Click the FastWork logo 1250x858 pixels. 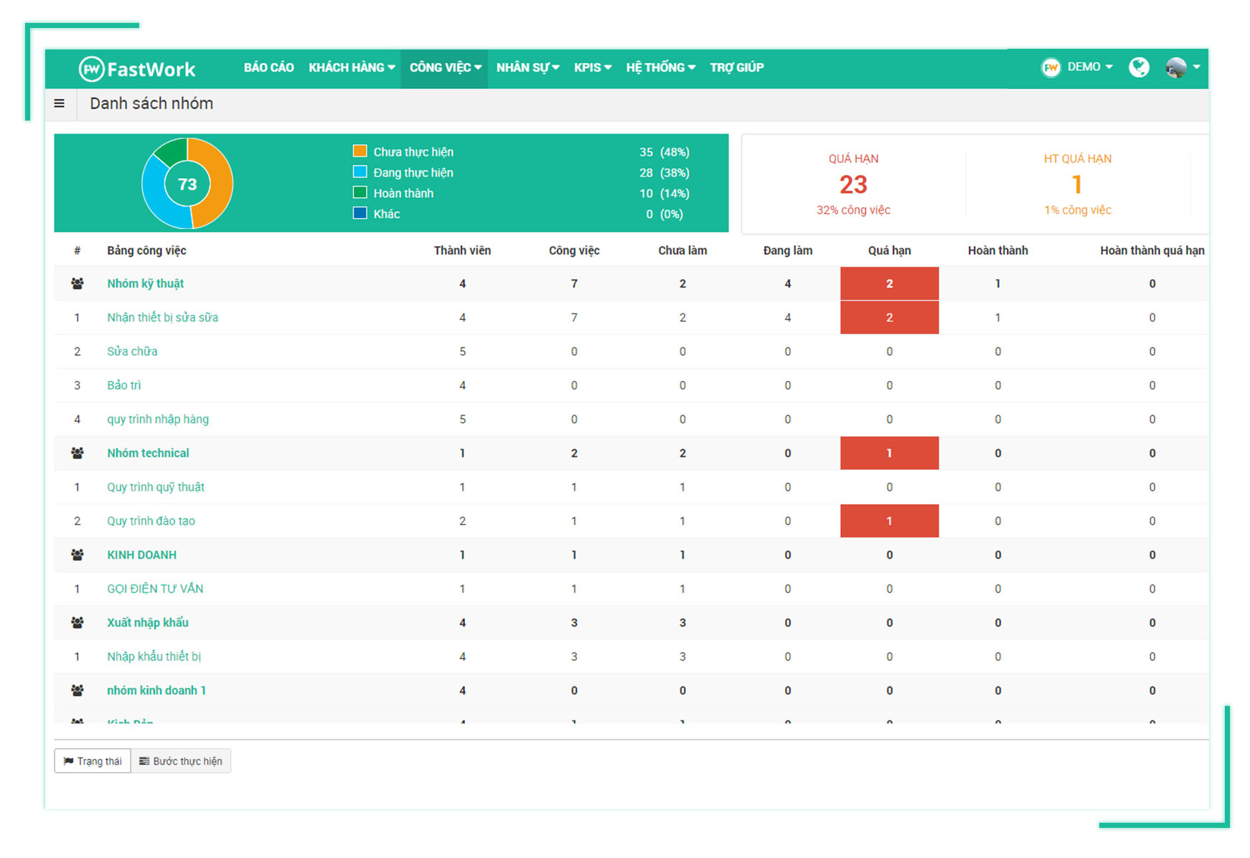(x=137, y=69)
